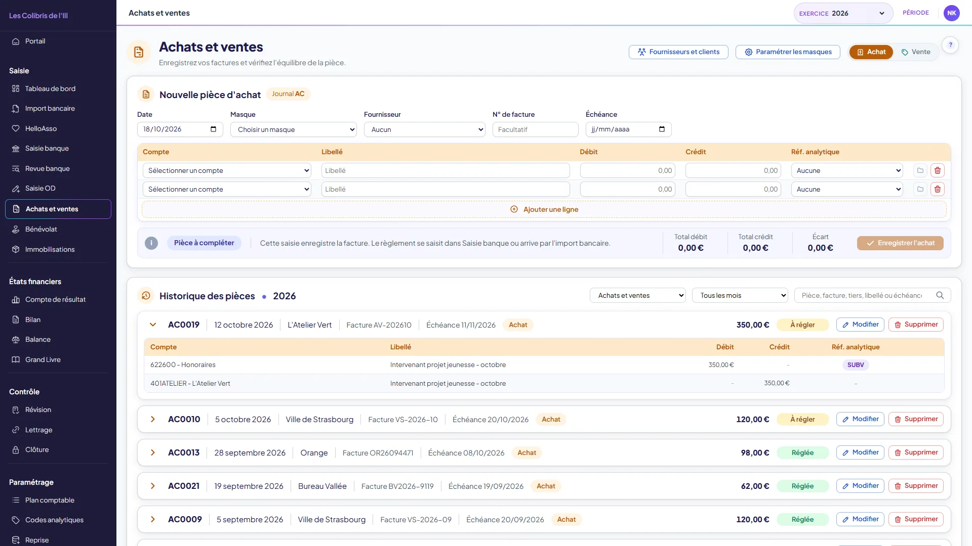Collapse the AC0019 entry chevron

click(x=153, y=325)
